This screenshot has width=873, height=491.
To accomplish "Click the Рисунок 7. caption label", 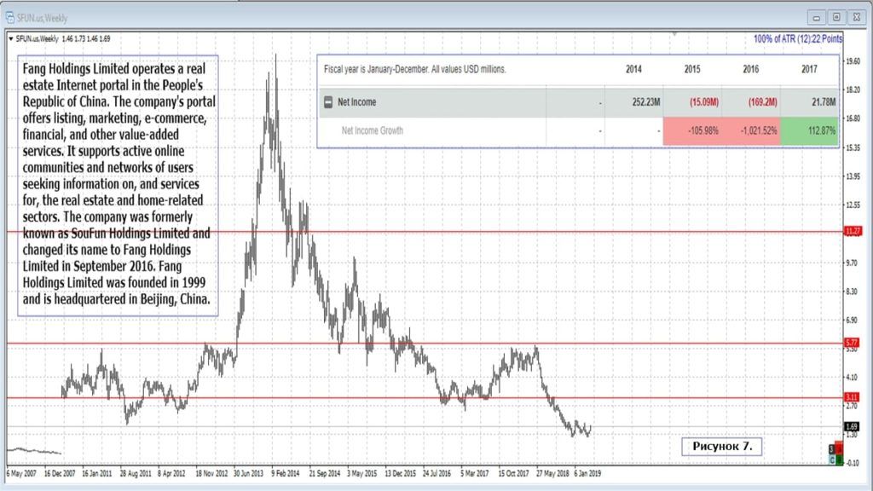I will tap(722, 446).
